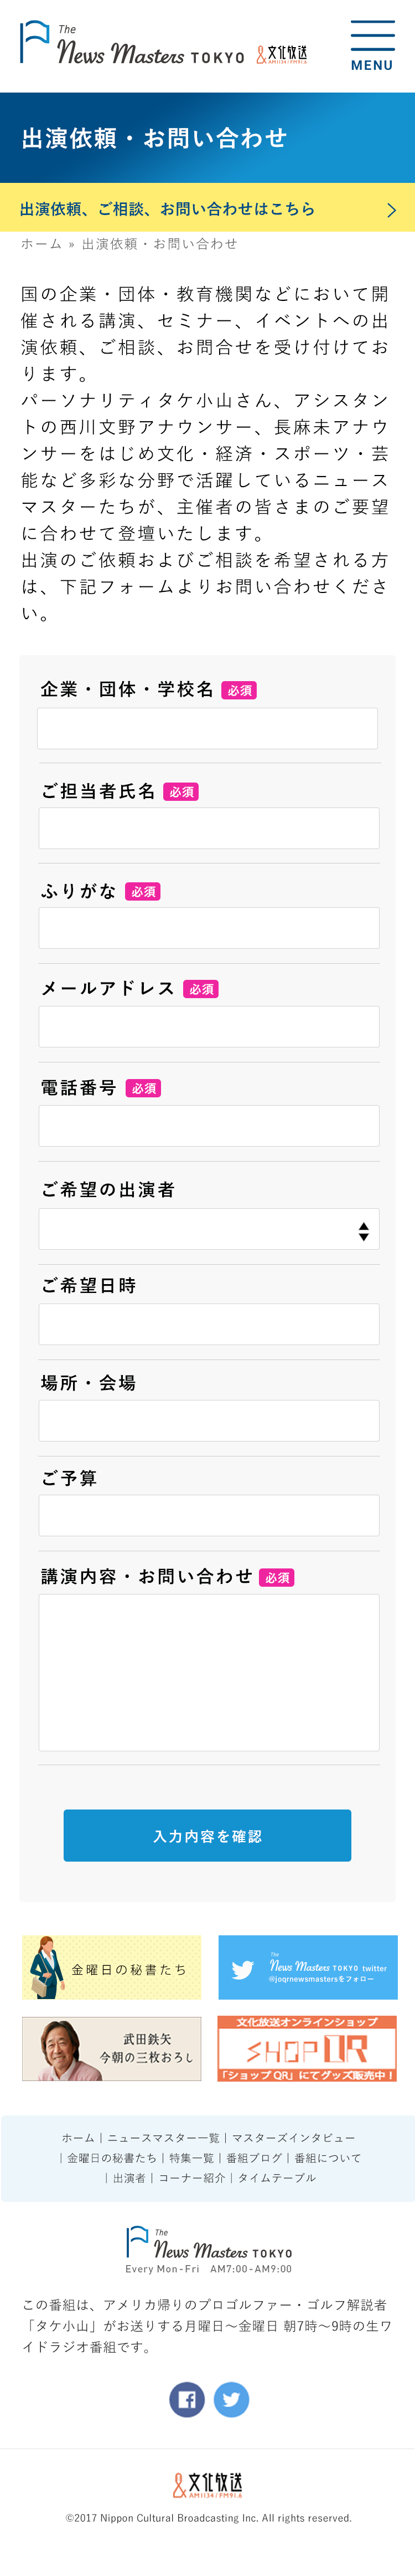Open タイムテーブル in footer menu
The image size is (415, 2576).
[276, 2177]
